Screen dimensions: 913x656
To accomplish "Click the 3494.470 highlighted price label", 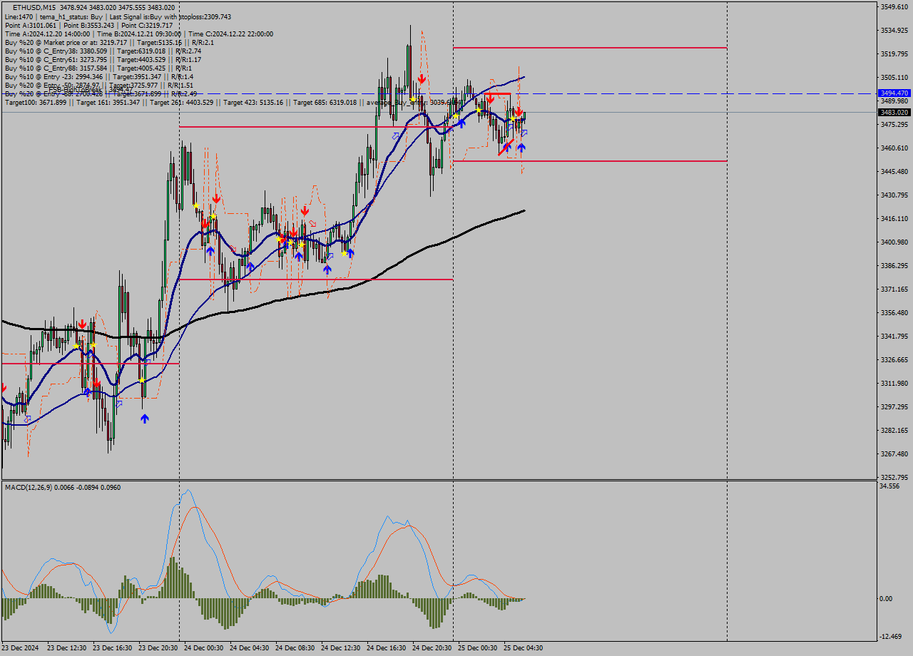I will 894,93.
